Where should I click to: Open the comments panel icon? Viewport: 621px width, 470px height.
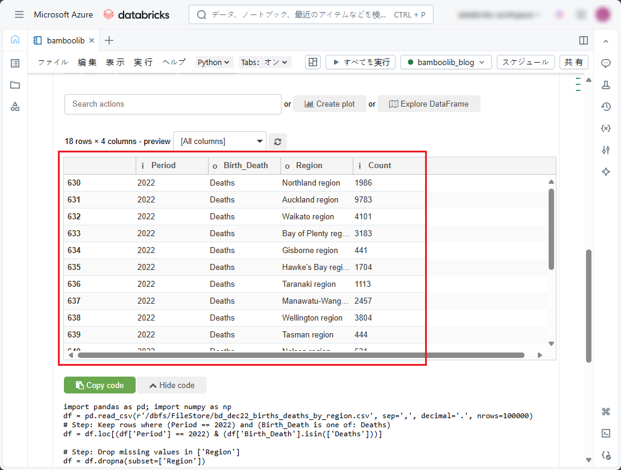click(606, 63)
